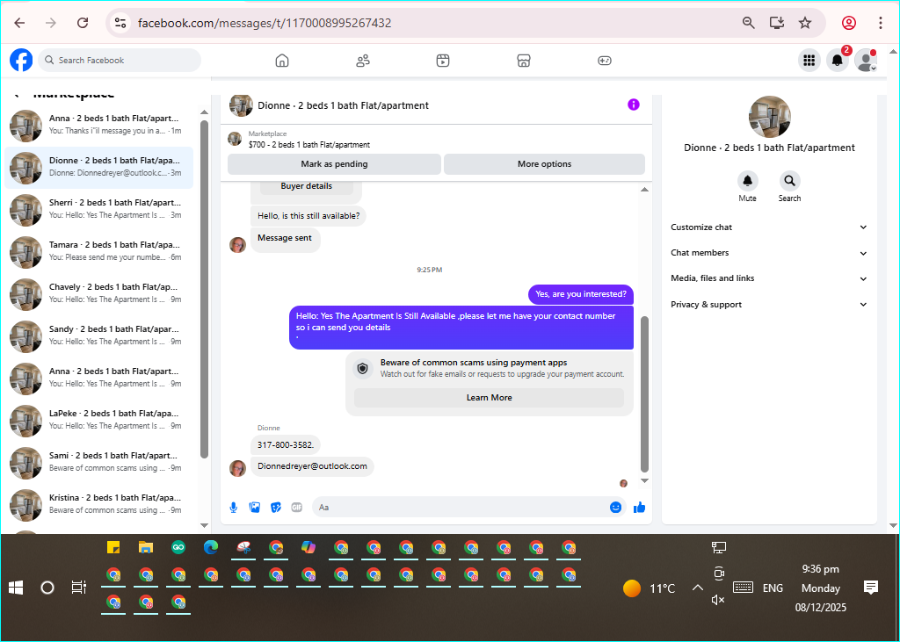Click the Search Facebook field

120,61
